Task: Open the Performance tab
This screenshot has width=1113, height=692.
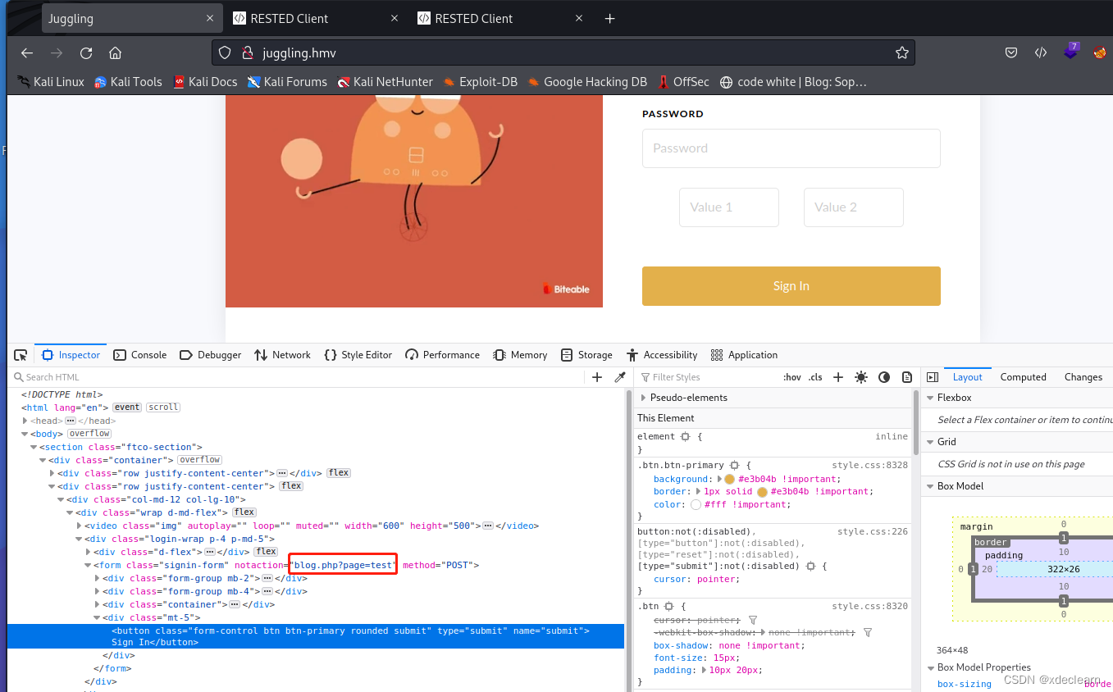Action: click(442, 355)
